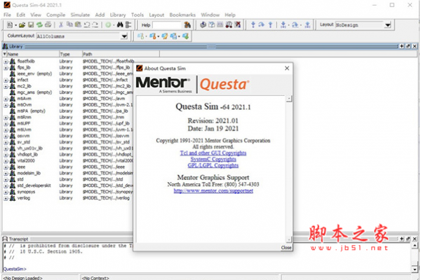Click the About dialog scrollbar up arrow
This screenshot has height=280, width=421.
289,99
